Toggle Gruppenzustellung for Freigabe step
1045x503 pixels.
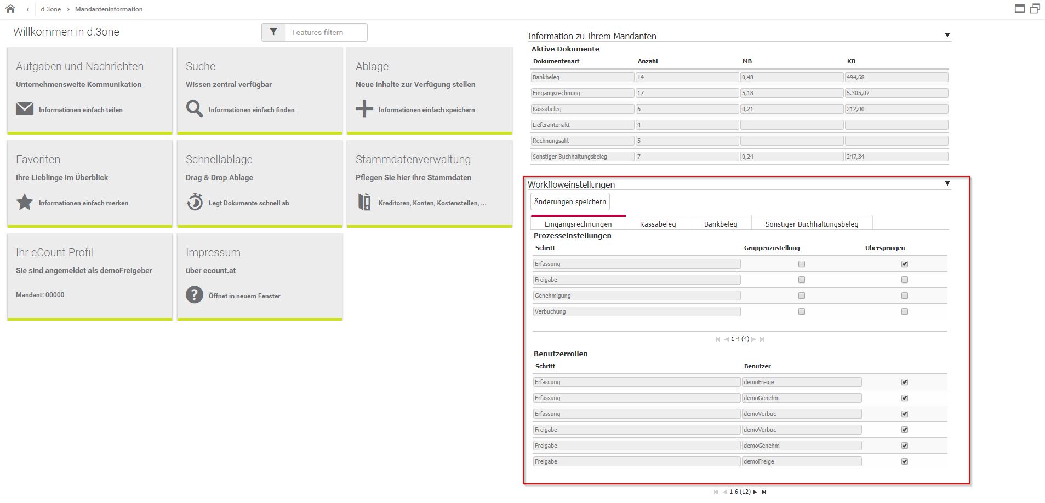(802, 280)
